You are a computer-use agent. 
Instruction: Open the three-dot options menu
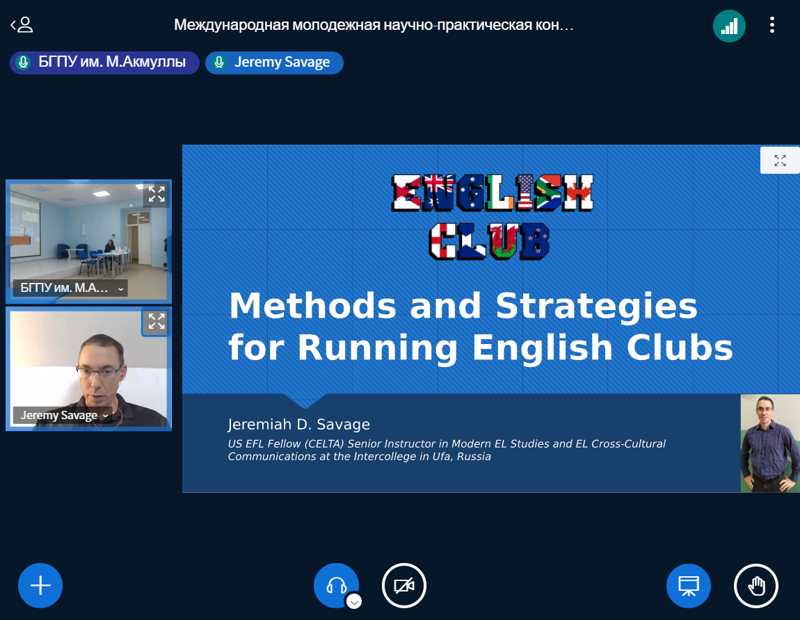pos(771,26)
